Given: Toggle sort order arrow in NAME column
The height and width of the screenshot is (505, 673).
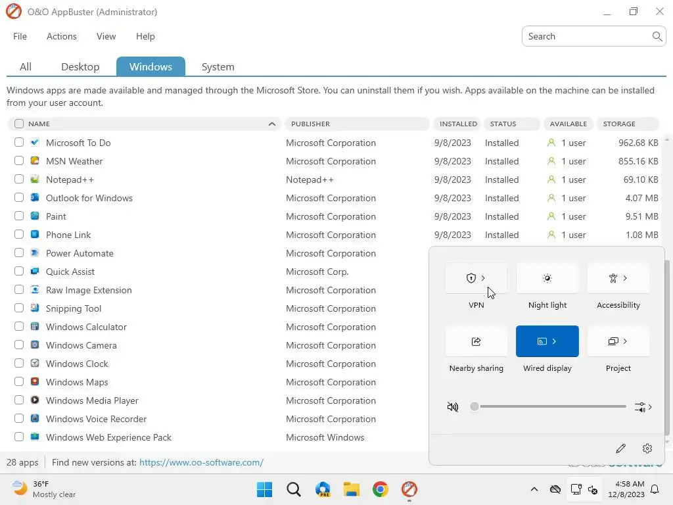Looking at the screenshot, I should click(272, 124).
